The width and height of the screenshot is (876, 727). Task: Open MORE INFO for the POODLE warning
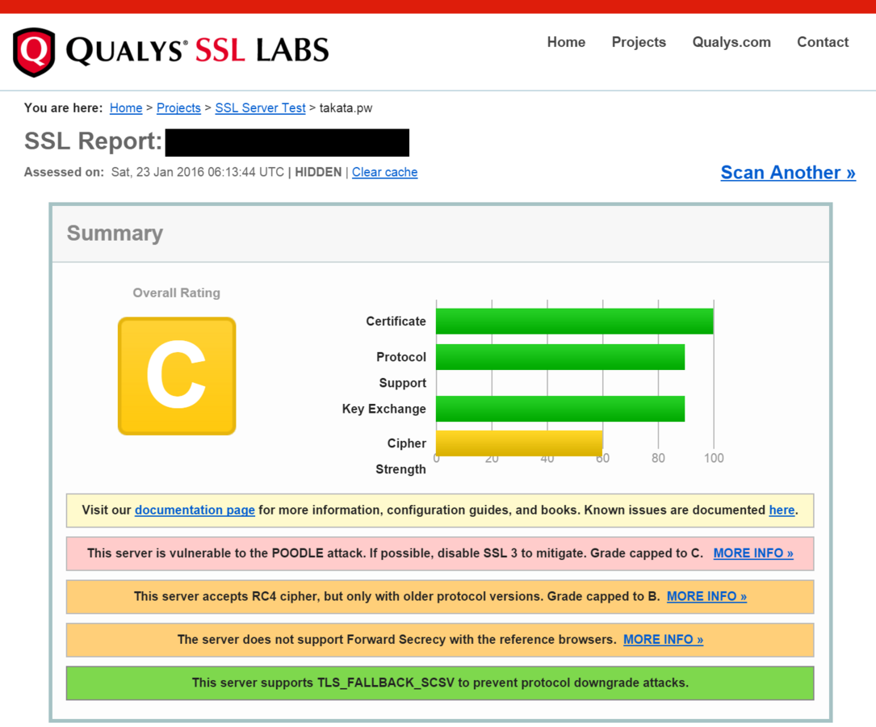(x=753, y=553)
